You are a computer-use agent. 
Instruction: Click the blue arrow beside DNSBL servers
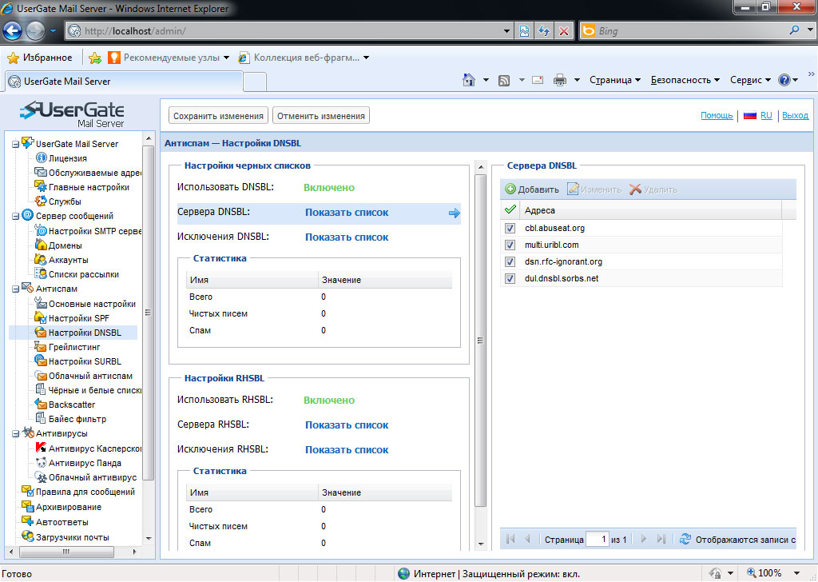point(454,213)
